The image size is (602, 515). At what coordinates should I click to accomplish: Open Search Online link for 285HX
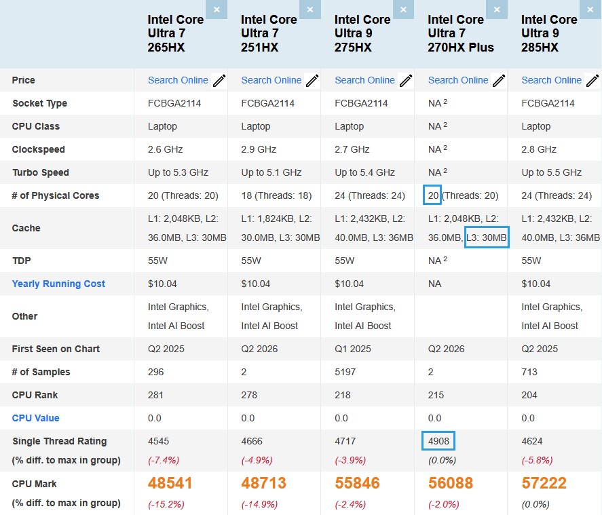[x=551, y=80]
